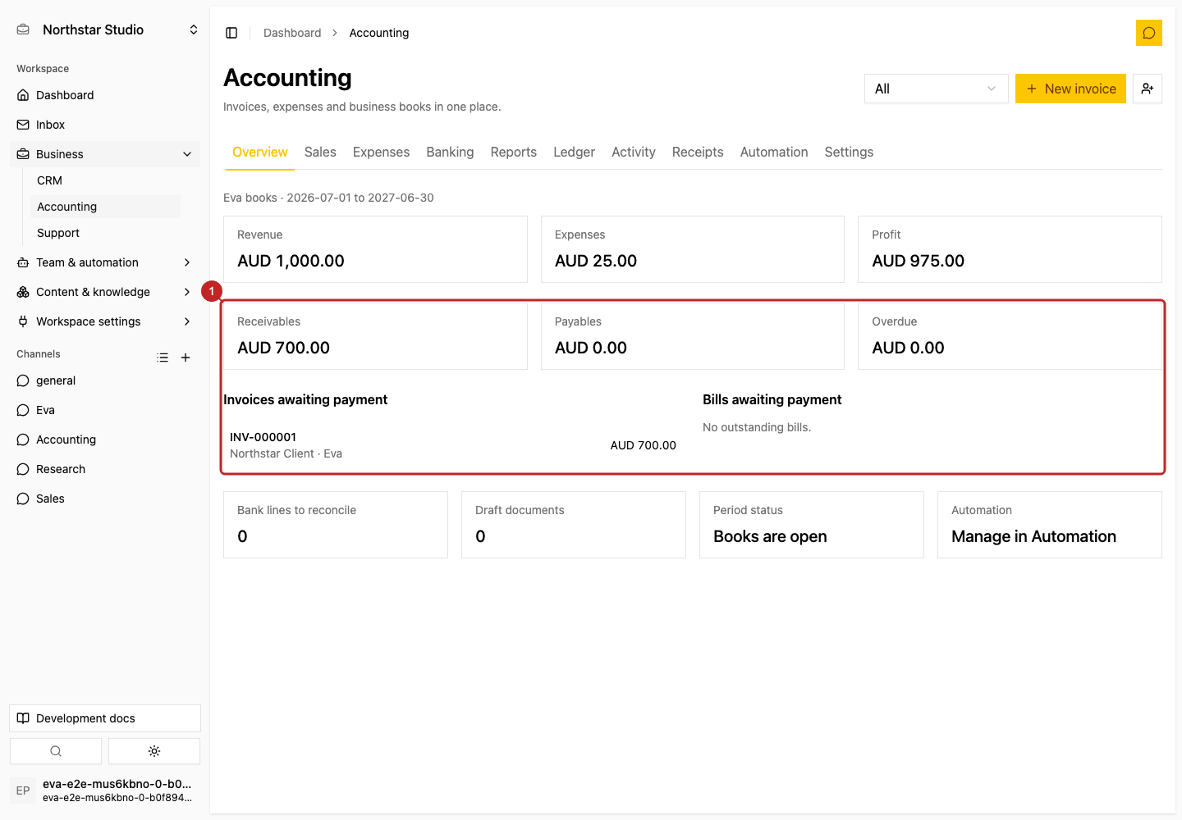
Task: Click the Overdue AUD 0.00 card
Action: click(x=1010, y=336)
